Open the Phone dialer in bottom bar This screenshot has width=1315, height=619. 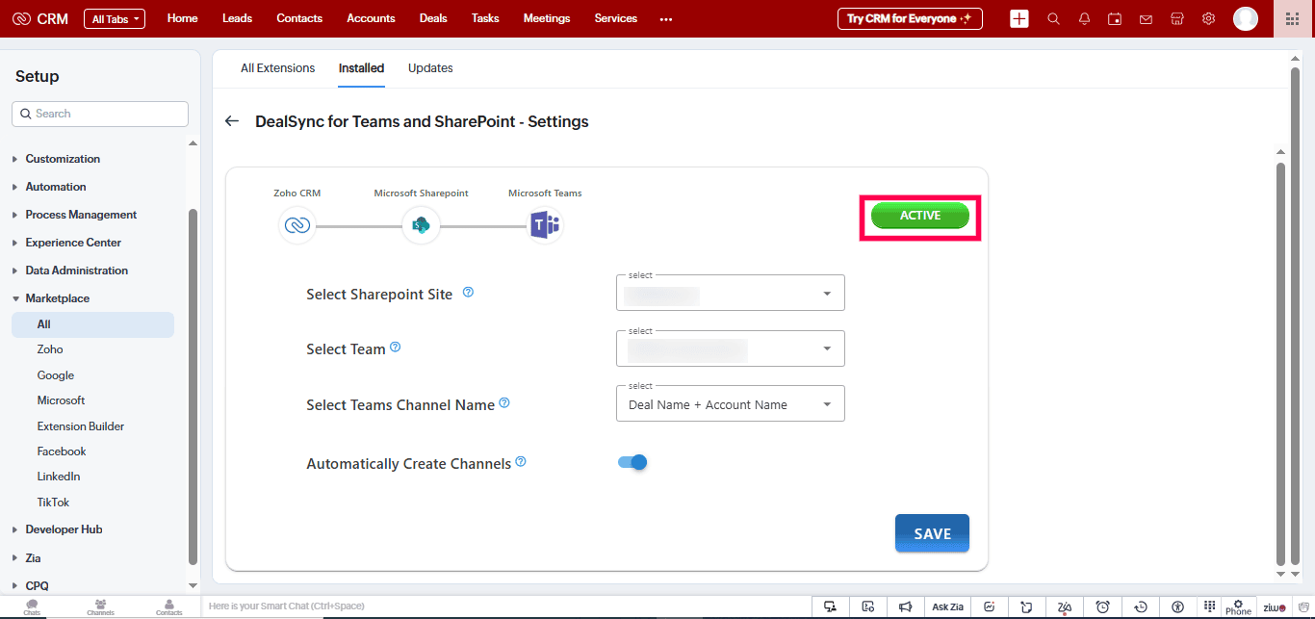(1238, 606)
